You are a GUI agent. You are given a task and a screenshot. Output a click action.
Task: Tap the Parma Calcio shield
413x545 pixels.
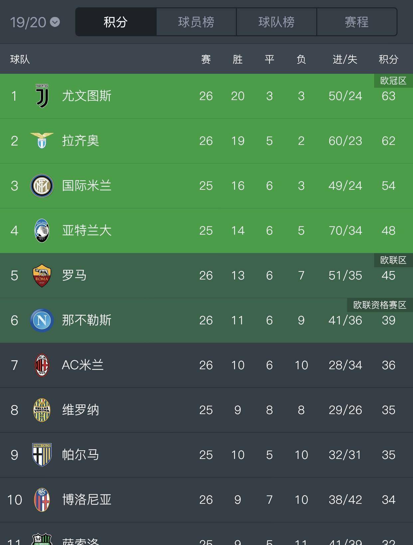point(42,455)
